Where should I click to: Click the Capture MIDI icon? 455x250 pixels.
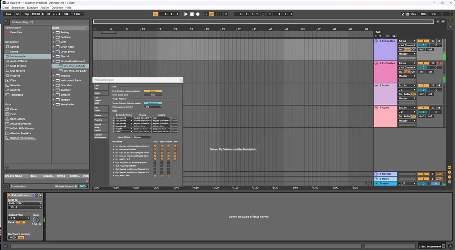point(221,14)
